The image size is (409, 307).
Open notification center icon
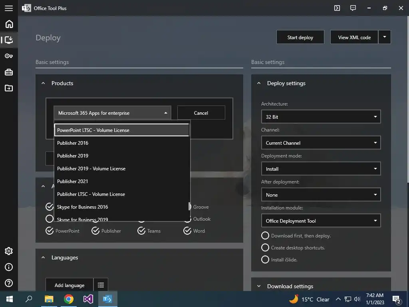pyautogui.click(x=397, y=299)
